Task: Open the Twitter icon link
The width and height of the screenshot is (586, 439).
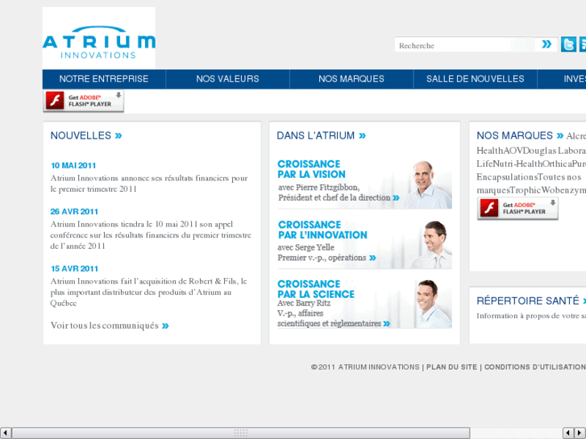Action: pos(568,44)
